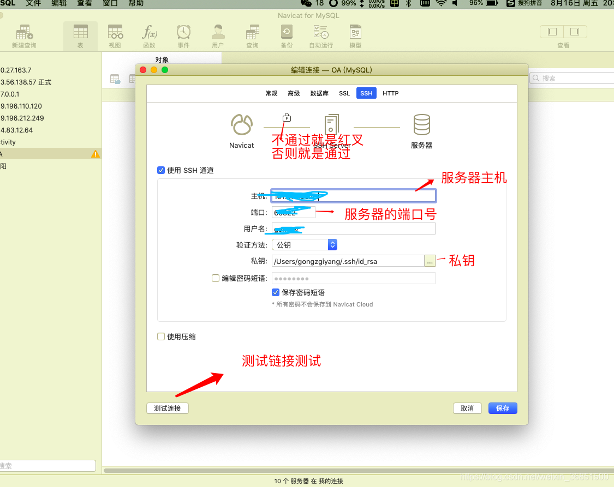614x487 pixels.
Task: Click the search (搜索) field at top right
Action: pos(572,78)
